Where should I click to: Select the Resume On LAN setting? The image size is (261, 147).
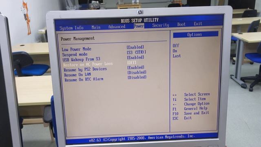click(x=77, y=74)
